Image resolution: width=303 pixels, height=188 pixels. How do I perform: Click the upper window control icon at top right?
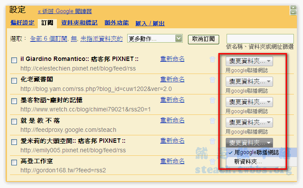click(x=293, y=8)
